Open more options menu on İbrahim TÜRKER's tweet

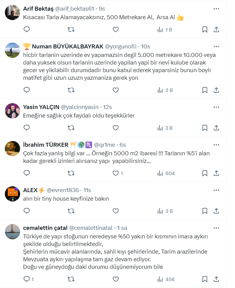click(x=216, y=145)
